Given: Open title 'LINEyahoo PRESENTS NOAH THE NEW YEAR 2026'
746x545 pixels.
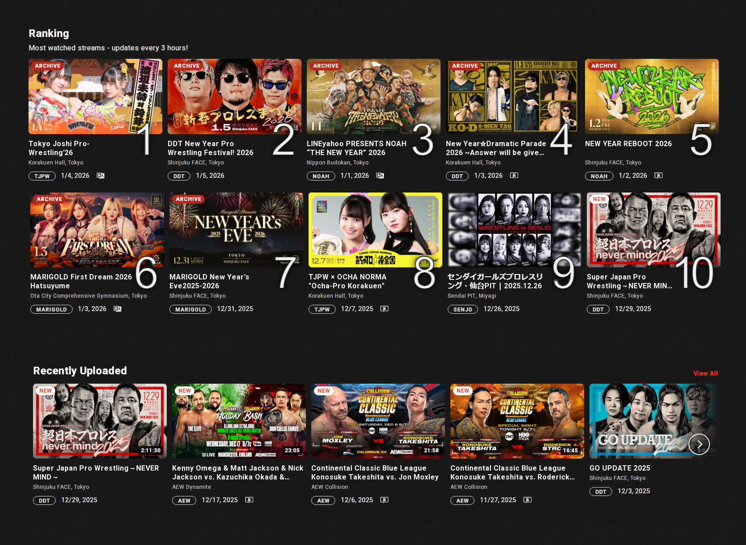Looking at the screenshot, I should [x=357, y=148].
